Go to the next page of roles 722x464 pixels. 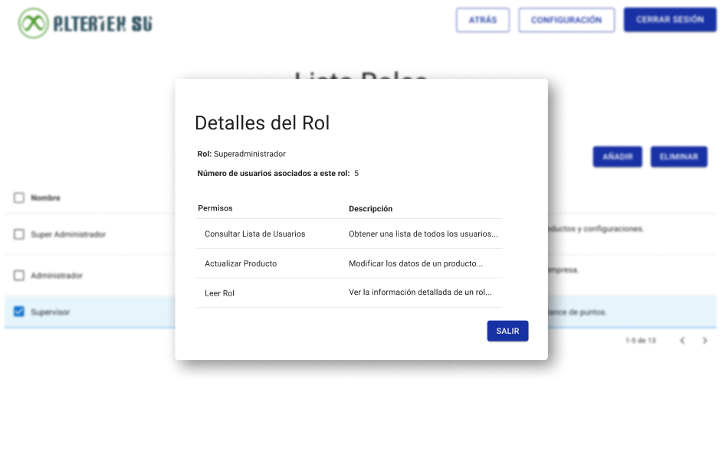[x=704, y=340]
